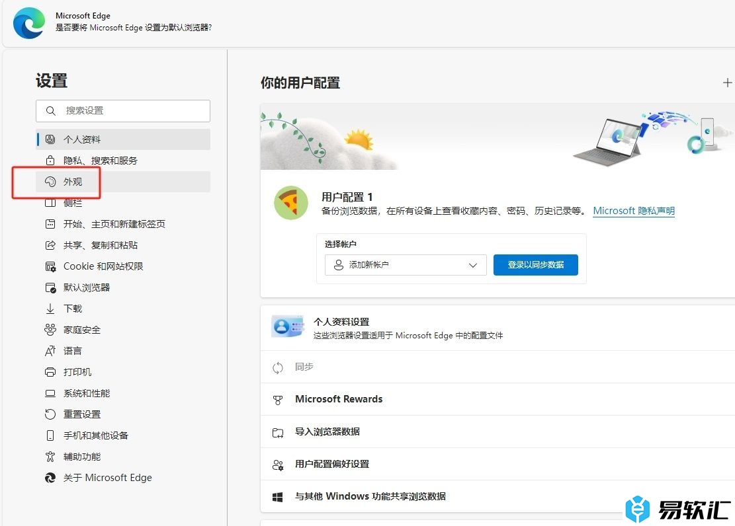Click the laptop icon for 系统和性能

pos(50,393)
